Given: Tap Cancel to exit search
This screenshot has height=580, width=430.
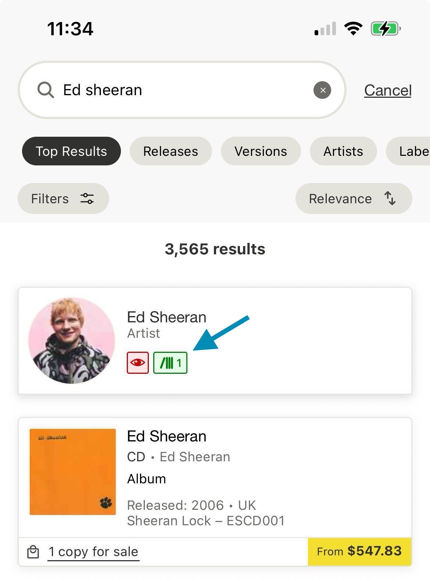Looking at the screenshot, I should (388, 90).
